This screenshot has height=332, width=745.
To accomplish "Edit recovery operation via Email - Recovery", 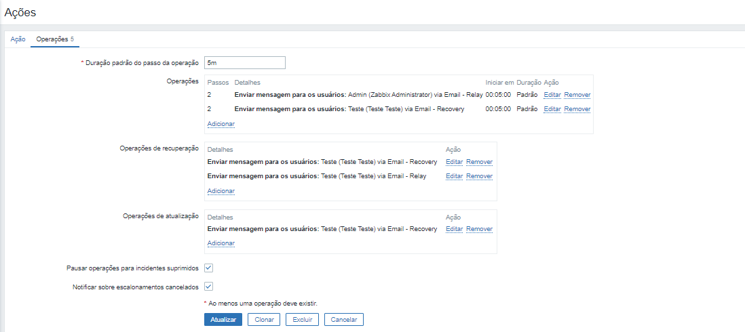I will click(x=454, y=162).
